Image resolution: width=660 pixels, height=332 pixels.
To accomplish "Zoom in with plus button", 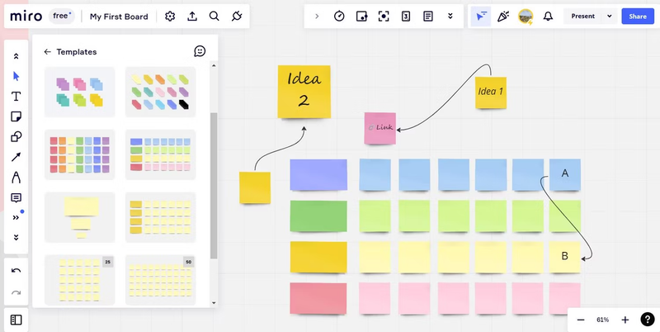I will tap(625, 320).
